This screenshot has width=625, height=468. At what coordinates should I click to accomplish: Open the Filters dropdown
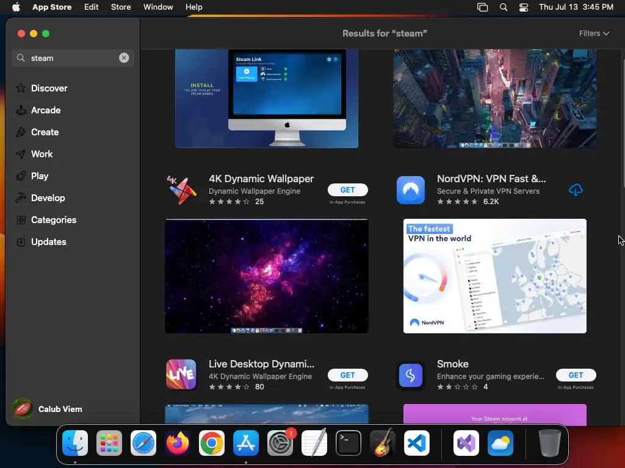click(x=594, y=34)
